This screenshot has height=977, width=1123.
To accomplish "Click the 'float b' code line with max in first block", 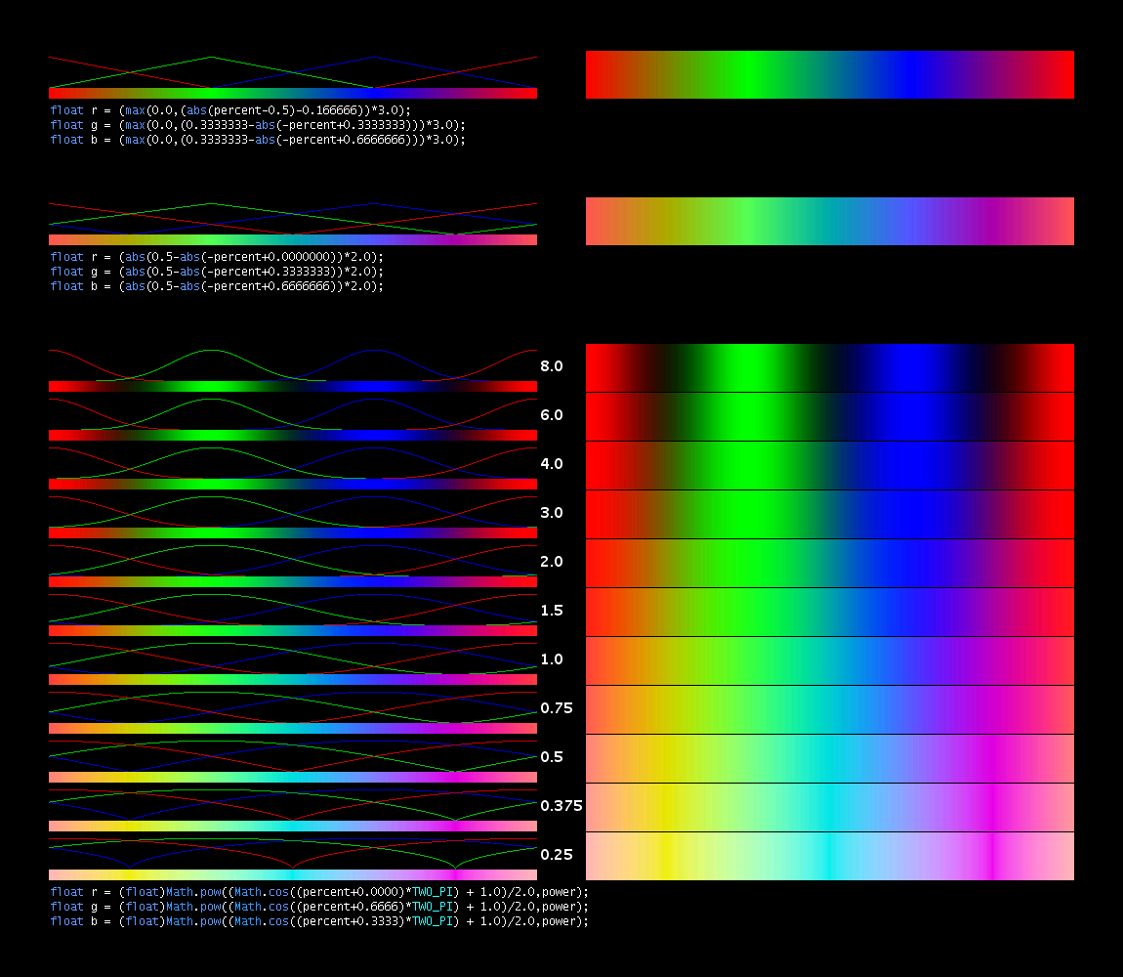I will (258, 140).
